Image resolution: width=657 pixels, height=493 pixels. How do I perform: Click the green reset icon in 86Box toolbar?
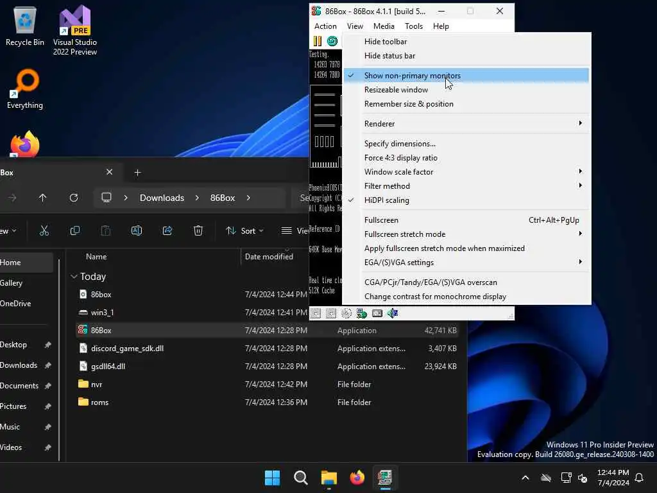(332, 40)
